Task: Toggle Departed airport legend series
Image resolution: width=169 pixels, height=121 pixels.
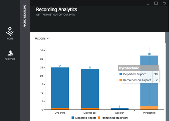Action: 84,118
